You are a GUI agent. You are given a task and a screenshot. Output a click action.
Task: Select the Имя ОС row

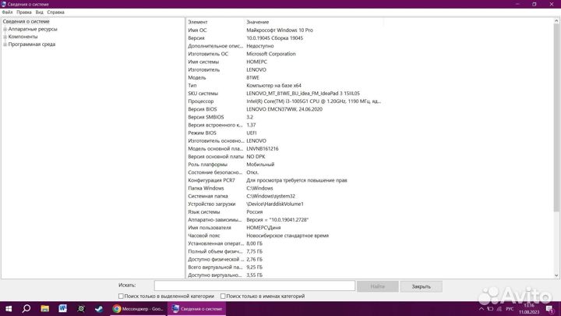coord(284,30)
